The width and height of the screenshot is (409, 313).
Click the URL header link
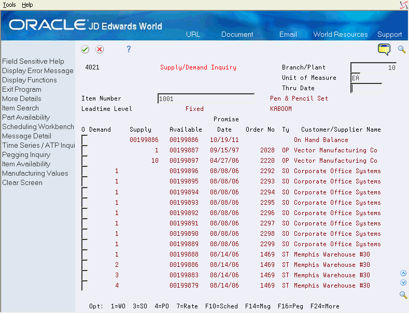click(x=193, y=34)
